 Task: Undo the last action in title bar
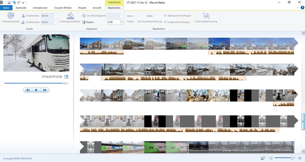[x=14, y=2]
